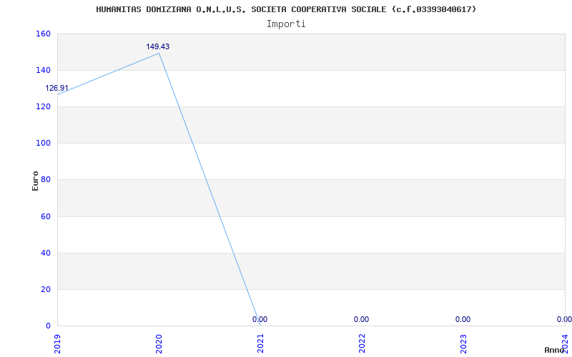Click the 0.00 label above 2022
The width and height of the screenshot is (572, 357).
coord(361,319)
